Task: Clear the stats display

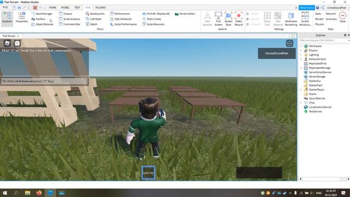Action: point(343,17)
